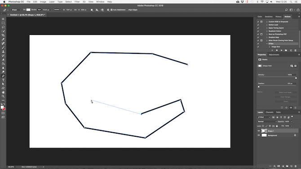Viewport: 301px width, 169px height.
Task: Open the Layer menu
Action: pyautogui.click(x=52, y=2)
